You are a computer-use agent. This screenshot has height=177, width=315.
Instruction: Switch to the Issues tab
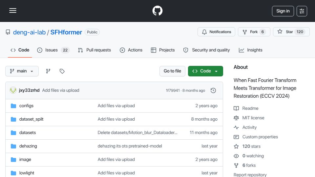tap(53, 50)
